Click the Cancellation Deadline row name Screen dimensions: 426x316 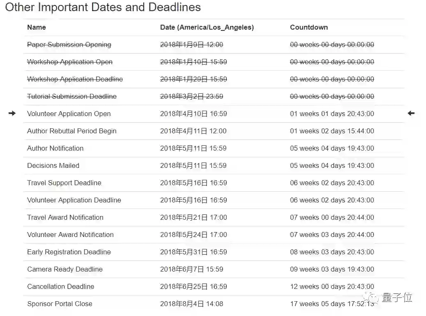coord(60,287)
